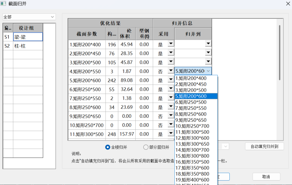Open the 全部 filter dropdown

29,17
